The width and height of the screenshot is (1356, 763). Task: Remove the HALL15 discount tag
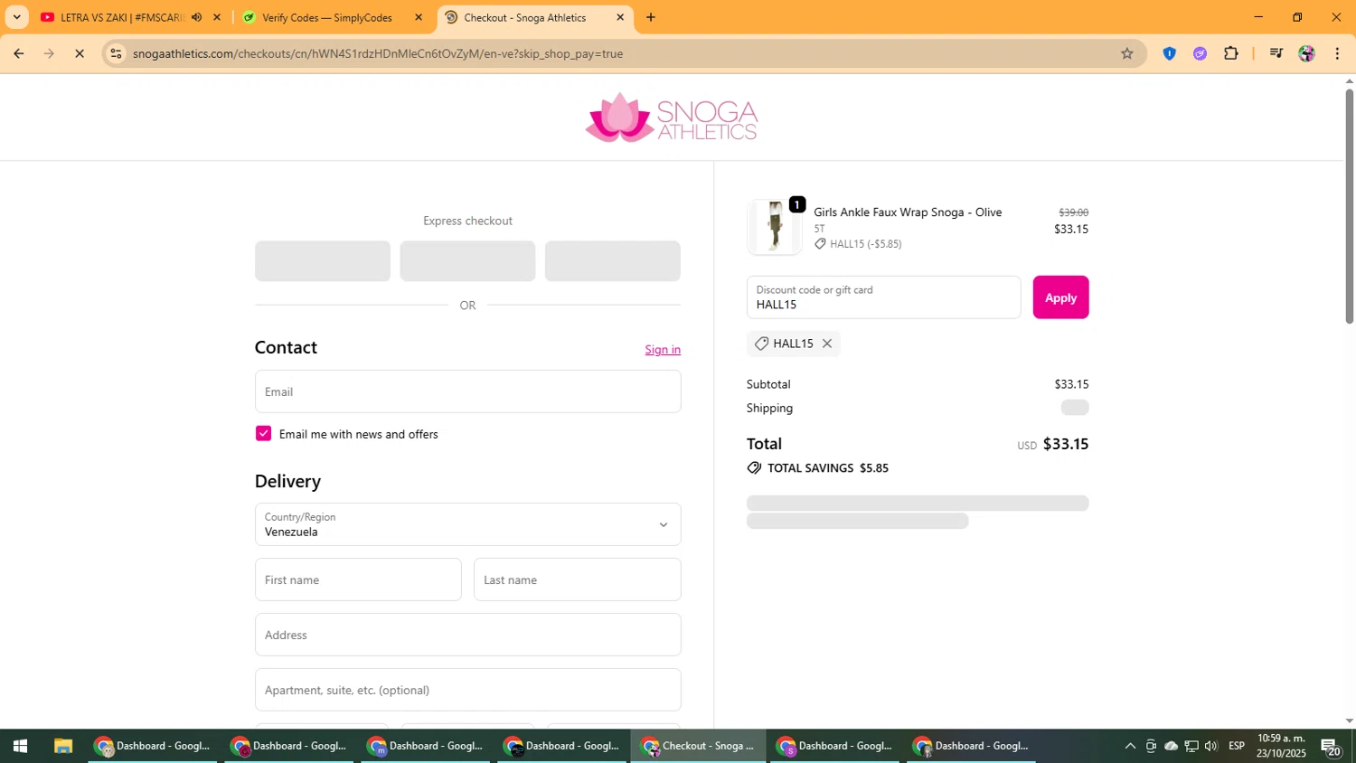coord(826,344)
